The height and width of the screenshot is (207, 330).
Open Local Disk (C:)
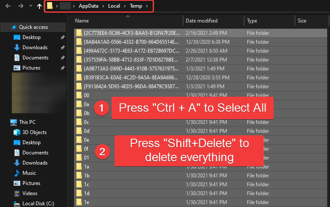pyautogui.click(x=38, y=204)
